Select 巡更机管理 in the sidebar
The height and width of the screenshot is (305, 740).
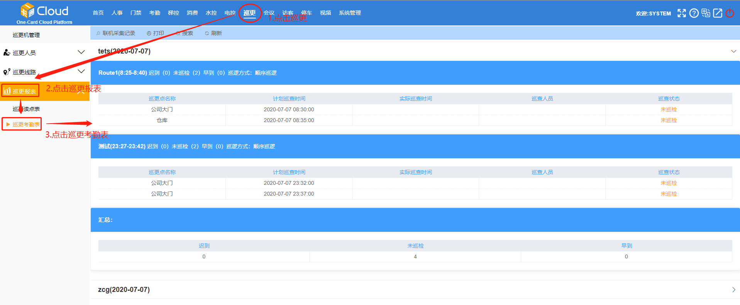(x=26, y=35)
